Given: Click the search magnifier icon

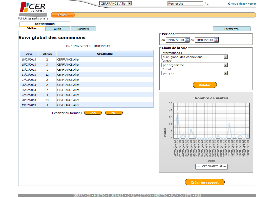Looking at the screenshot, I should tap(207, 4).
